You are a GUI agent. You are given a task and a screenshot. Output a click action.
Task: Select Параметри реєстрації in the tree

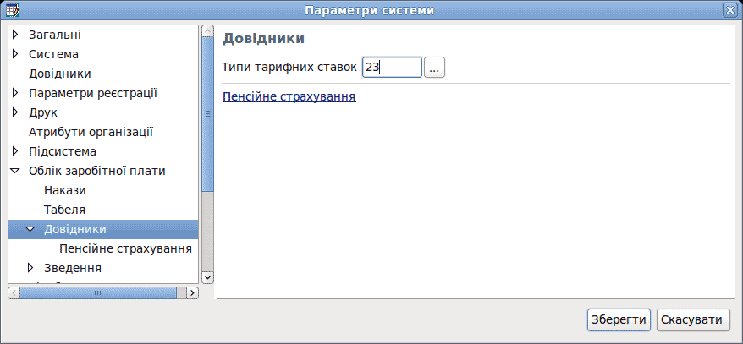tap(93, 93)
